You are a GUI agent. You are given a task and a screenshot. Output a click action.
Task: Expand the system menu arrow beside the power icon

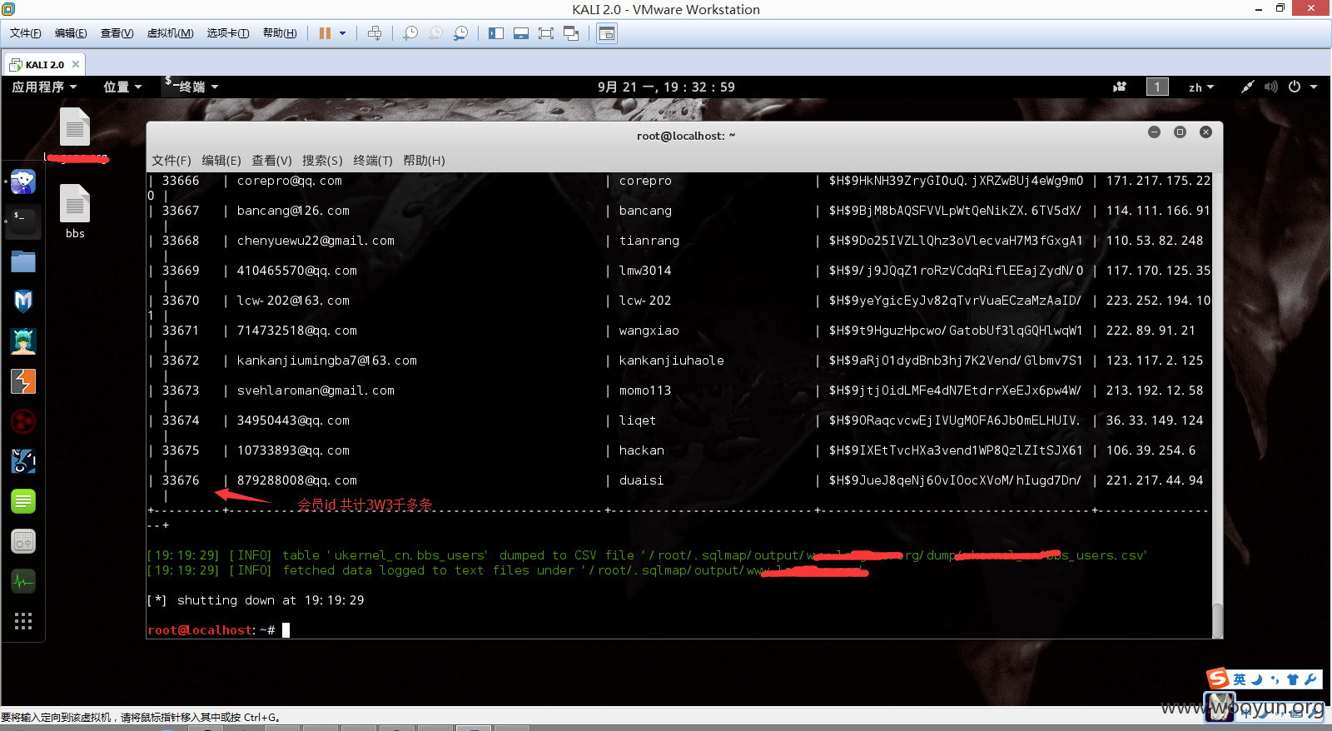click(x=1314, y=87)
